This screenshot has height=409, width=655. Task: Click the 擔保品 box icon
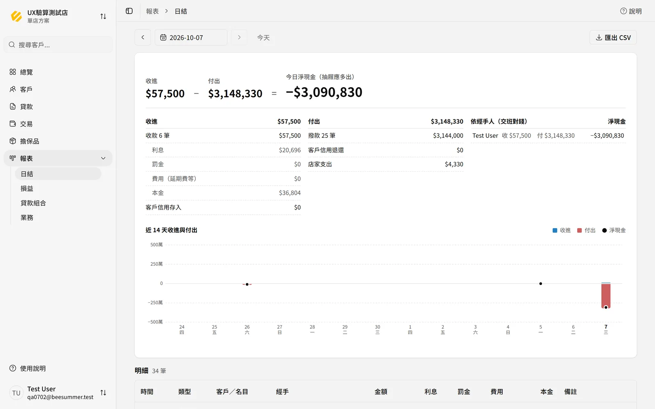[x=13, y=141]
